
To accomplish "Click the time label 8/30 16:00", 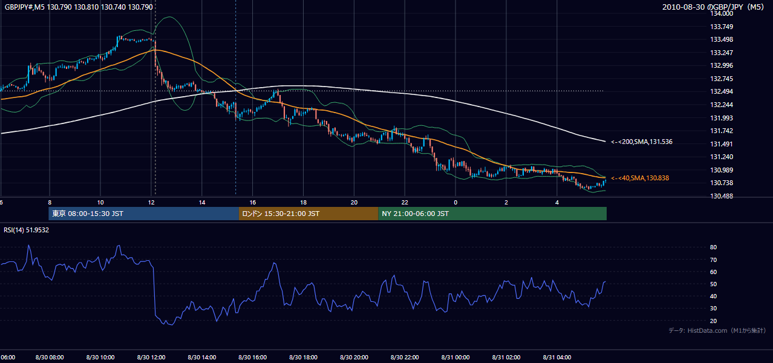I will pos(253,357).
